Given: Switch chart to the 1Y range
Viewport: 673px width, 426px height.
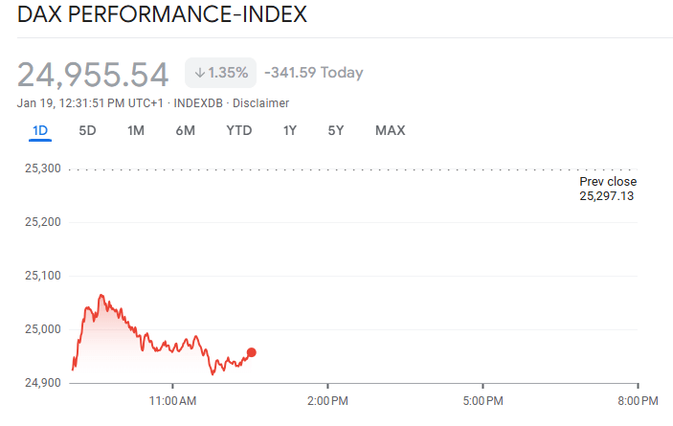Looking at the screenshot, I should (x=289, y=130).
